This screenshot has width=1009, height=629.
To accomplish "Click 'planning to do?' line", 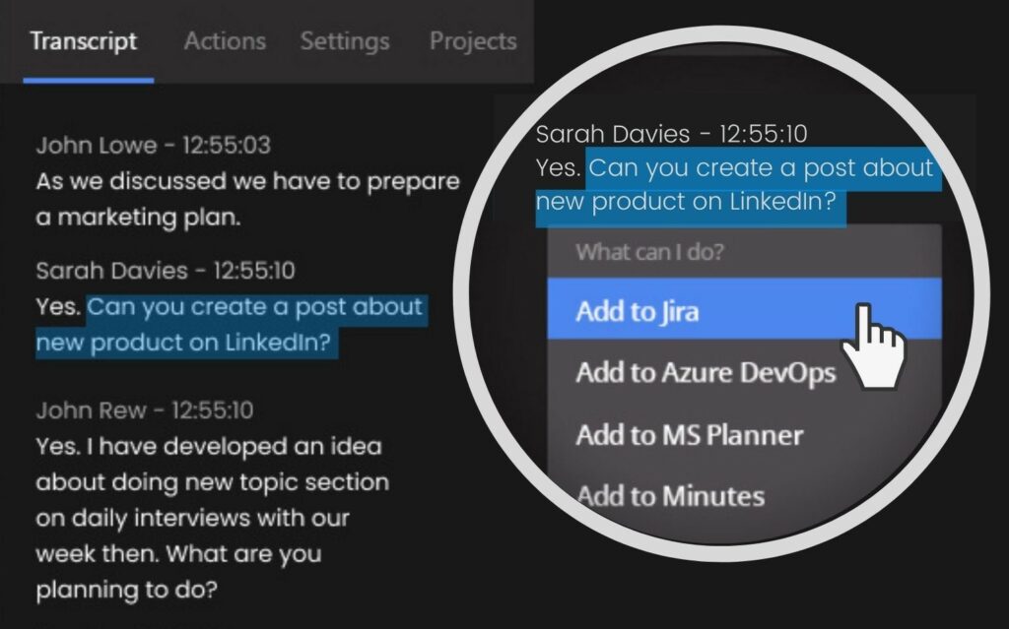I will click(x=127, y=590).
